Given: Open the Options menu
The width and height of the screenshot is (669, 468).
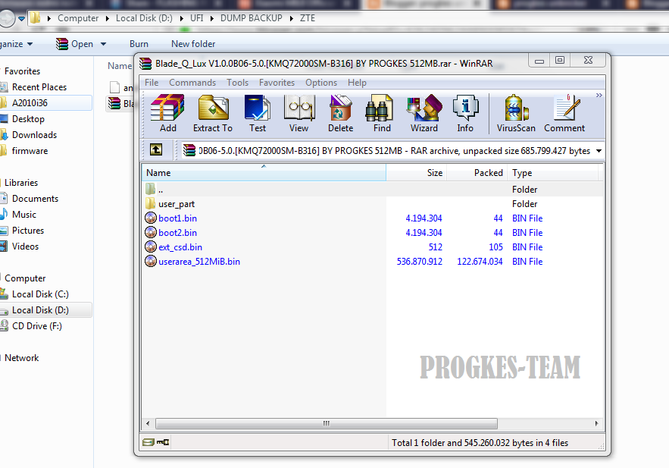Looking at the screenshot, I should click(x=321, y=83).
